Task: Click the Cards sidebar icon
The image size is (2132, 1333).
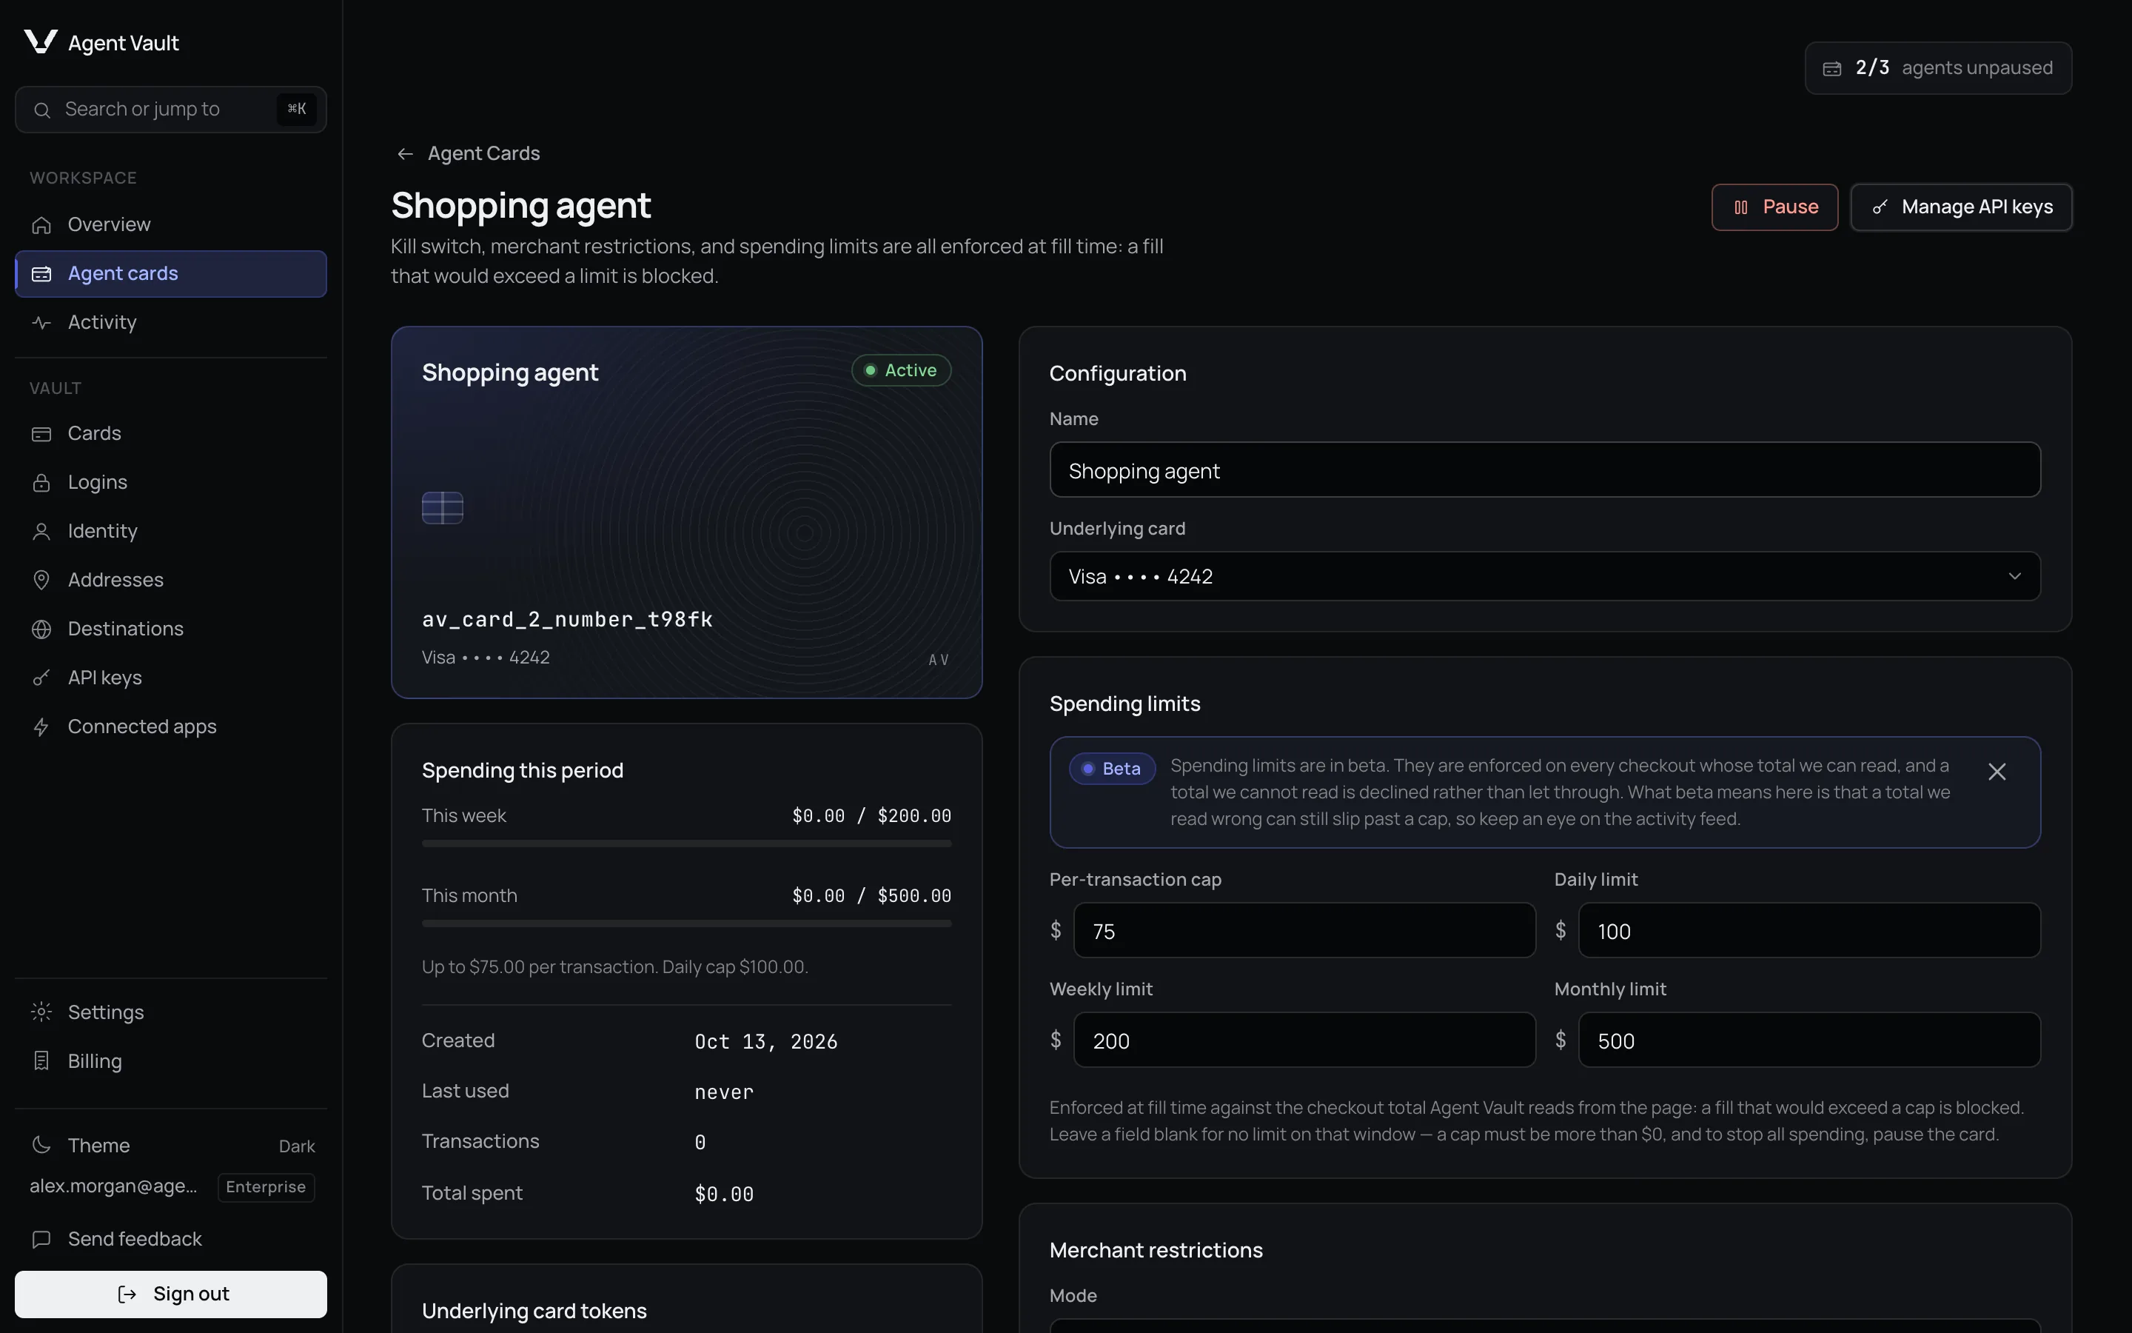Action: pyautogui.click(x=41, y=434)
